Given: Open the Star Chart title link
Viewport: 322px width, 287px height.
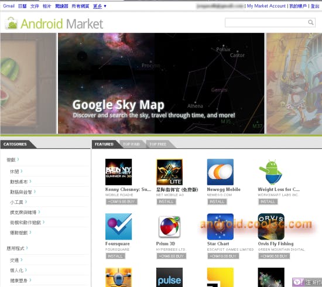Looking at the screenshot, I should 218,244.
